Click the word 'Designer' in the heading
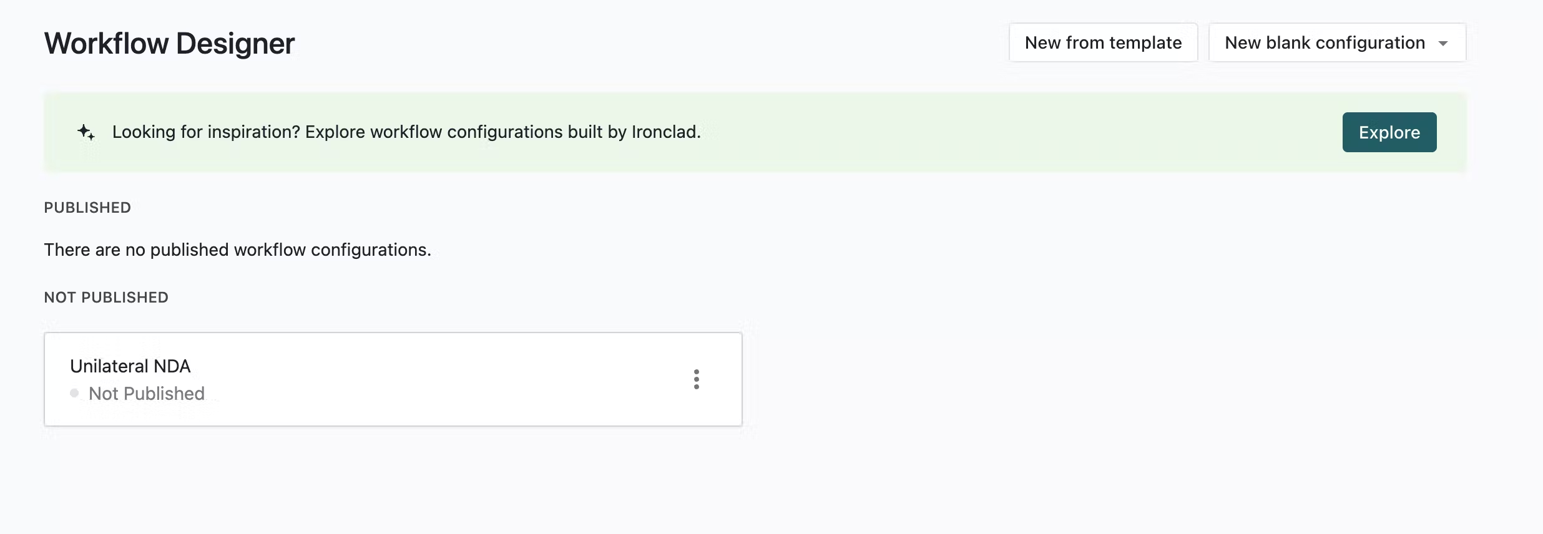The height and width of the screenshot is (534, 1543). pos(235,44)
